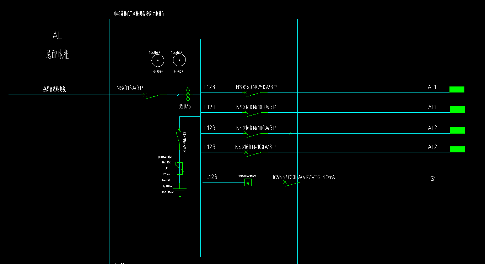The height and width of the screenshot is (264, 485).
Task: Select the C65N/63A/4P breaker switch symbol
Action: click(178, 137)
